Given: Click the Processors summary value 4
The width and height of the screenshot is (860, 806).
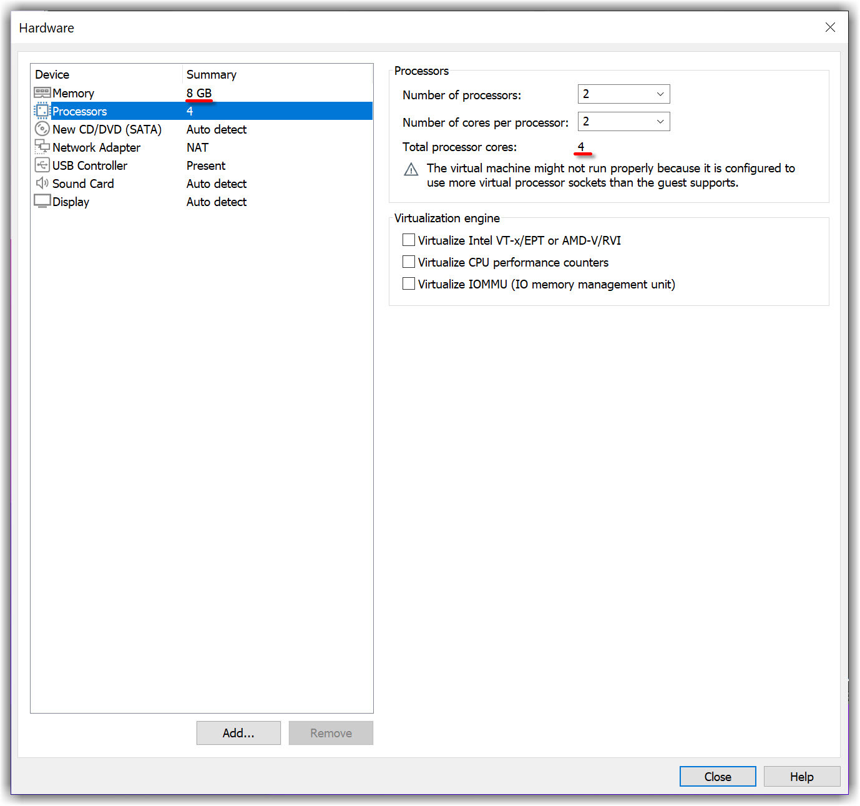Looking at the screenshot, I should click(x=190, y=112).
